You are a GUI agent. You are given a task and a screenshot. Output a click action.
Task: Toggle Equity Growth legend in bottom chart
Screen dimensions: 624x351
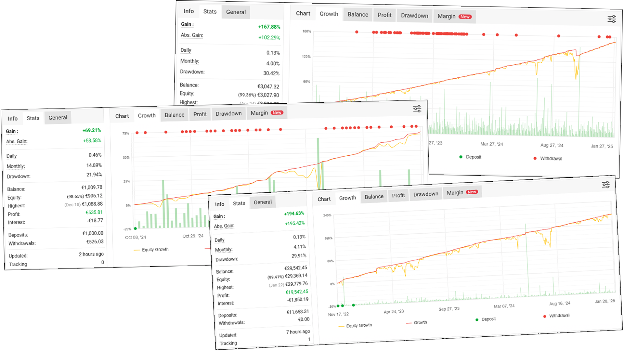point(355,326)
